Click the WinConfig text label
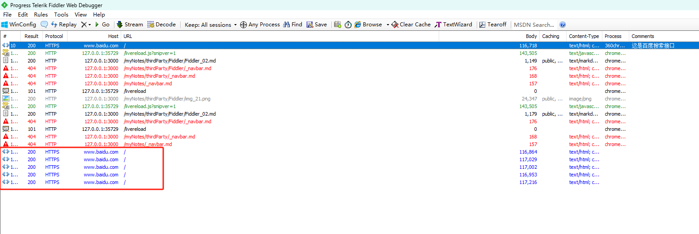The width and height of the screenshot is (699, 234). pos(23,25)
